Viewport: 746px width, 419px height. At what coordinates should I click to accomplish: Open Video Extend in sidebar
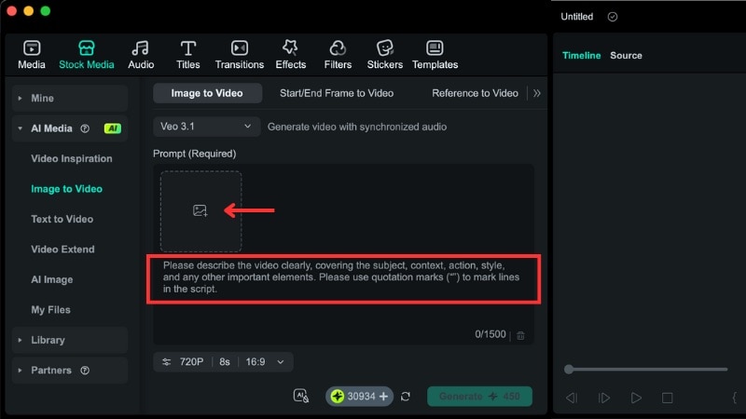pos(62,249)
